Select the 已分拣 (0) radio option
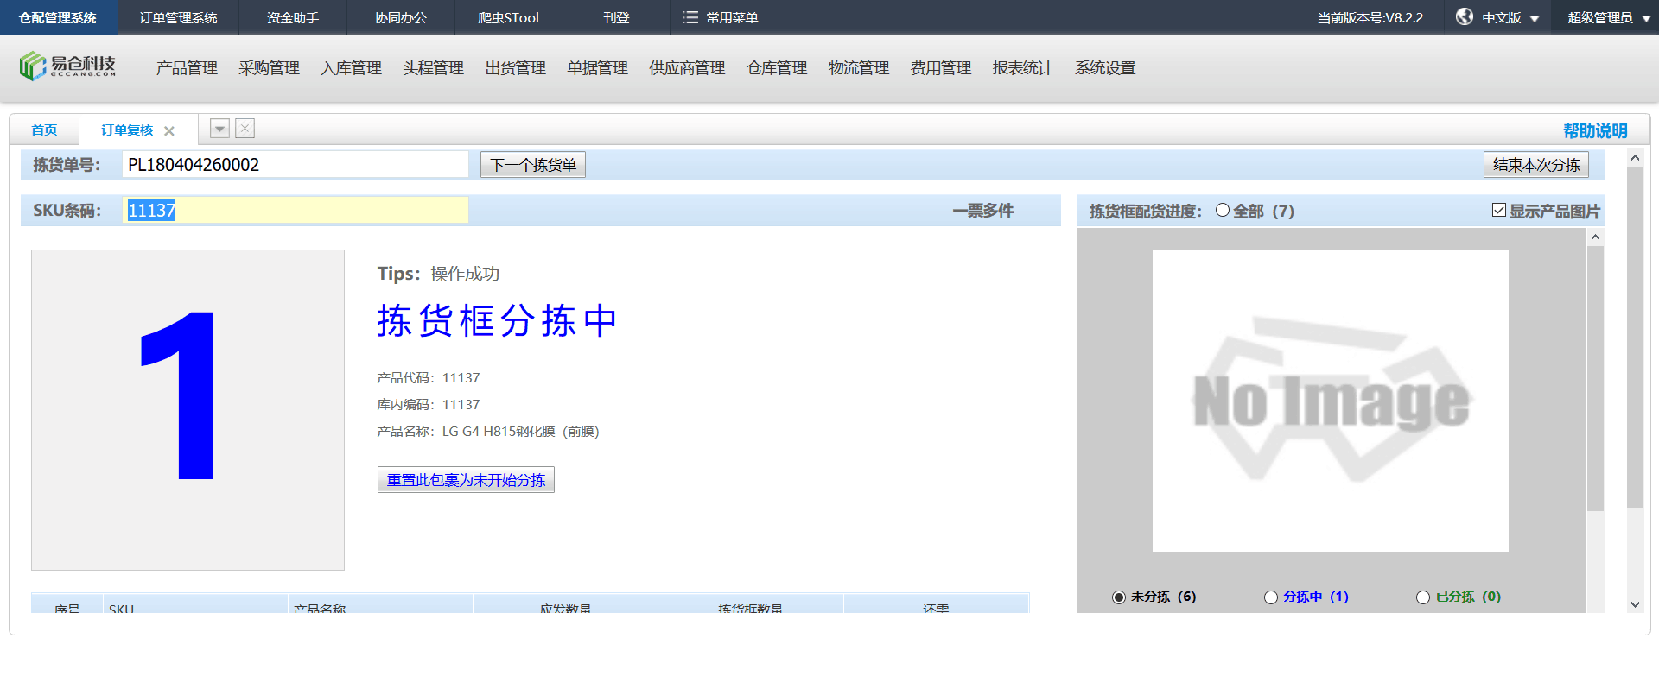Screen dimensions: 1659x695 click(x=1423, y=597)
